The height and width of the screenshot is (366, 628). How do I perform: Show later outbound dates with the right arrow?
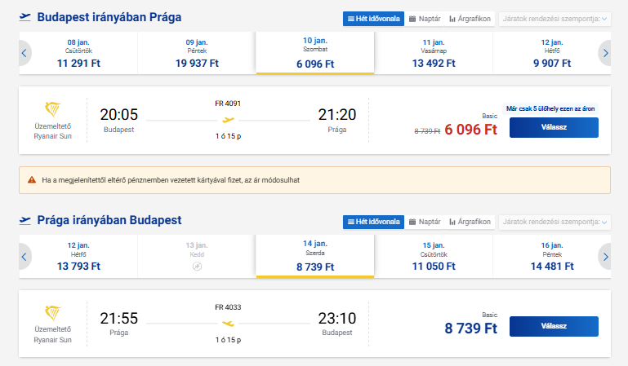604,53
